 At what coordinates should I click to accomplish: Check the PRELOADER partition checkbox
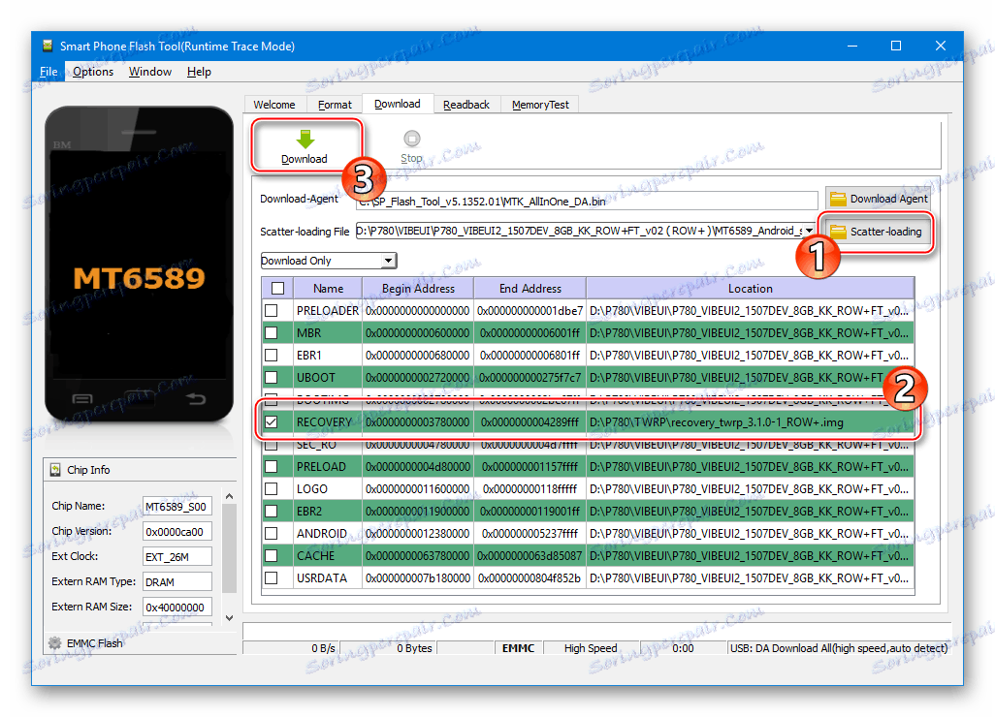tap(273, 310)
